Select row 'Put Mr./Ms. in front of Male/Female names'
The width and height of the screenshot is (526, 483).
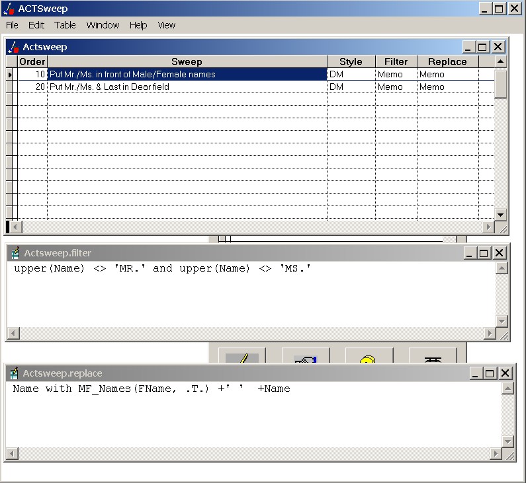(187, 74)
